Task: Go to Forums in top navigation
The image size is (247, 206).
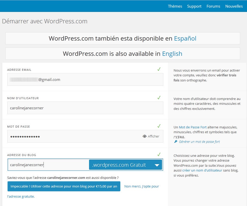Action: point(213,6)
